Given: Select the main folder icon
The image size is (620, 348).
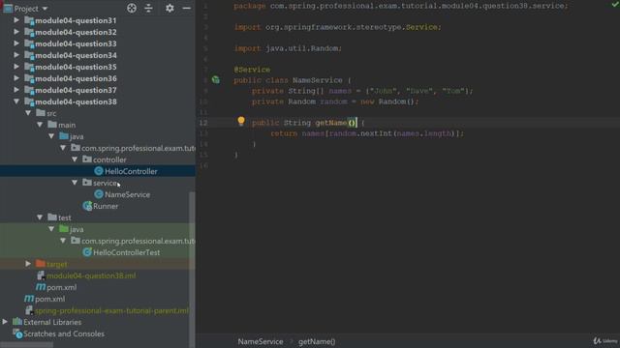Looking at the screenshot, I should [52, 125].
